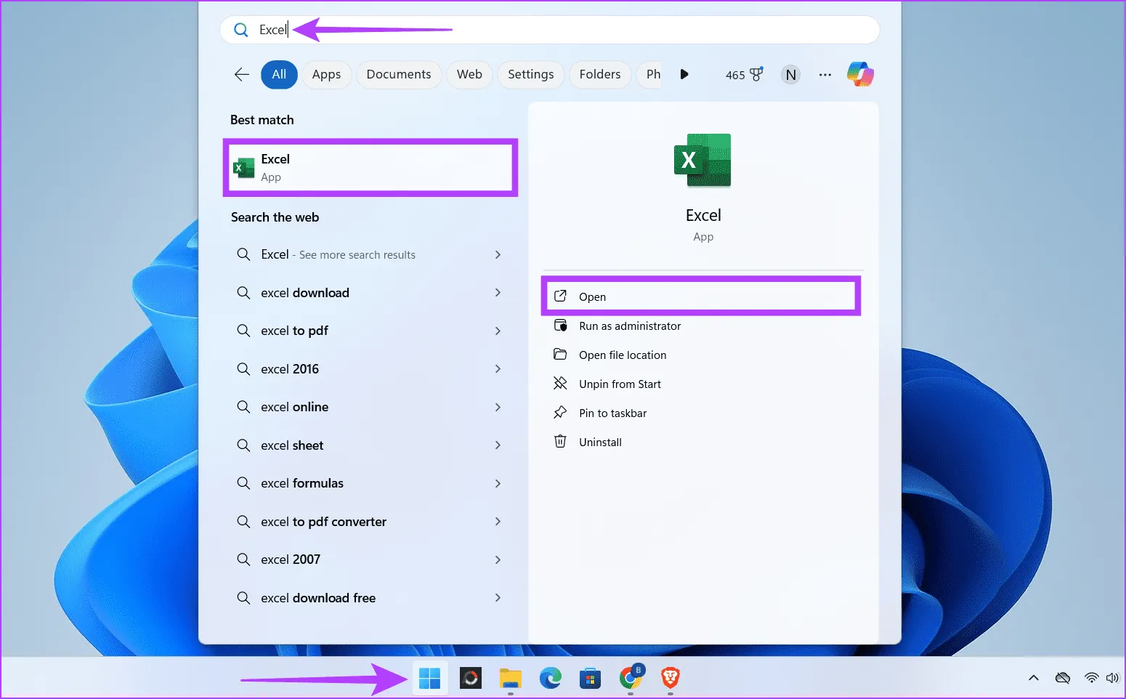
Task: Select Pin to taskbar option
Action: click(612, 413)
